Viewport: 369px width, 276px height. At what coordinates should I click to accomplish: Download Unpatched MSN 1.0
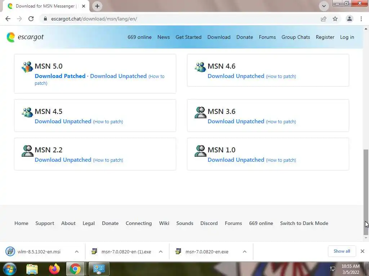point(236,160)
